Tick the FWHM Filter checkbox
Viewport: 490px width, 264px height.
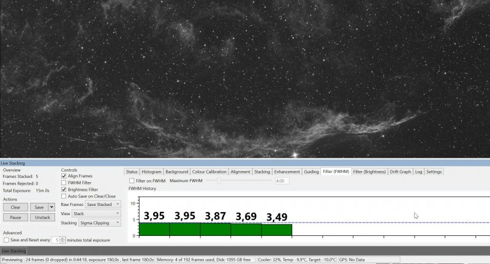64,183
